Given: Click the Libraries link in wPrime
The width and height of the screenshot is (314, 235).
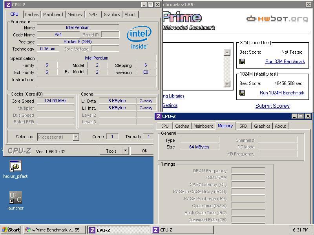Looking at the screenshot, I should tap(173, 96).
